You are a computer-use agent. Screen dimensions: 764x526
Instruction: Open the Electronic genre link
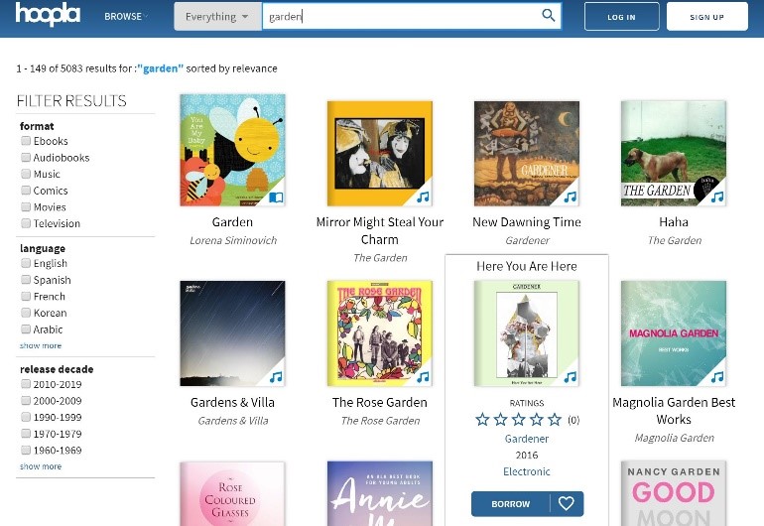pyautogui.click(x=527, y=471)
